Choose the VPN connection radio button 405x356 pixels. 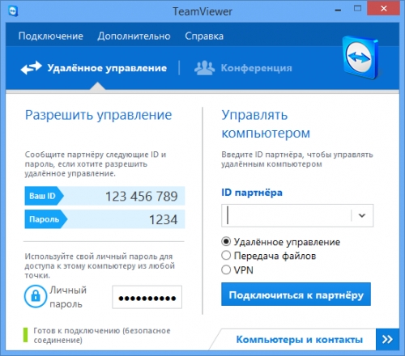[226, 269]
